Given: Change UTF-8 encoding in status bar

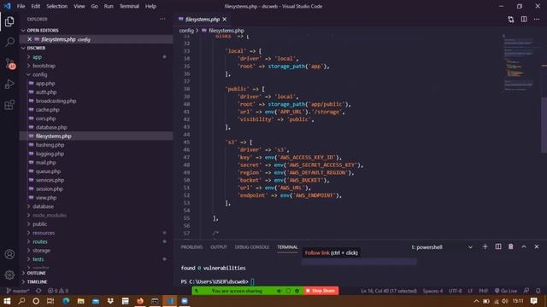Looking at the screenshot, I should 456,291.
